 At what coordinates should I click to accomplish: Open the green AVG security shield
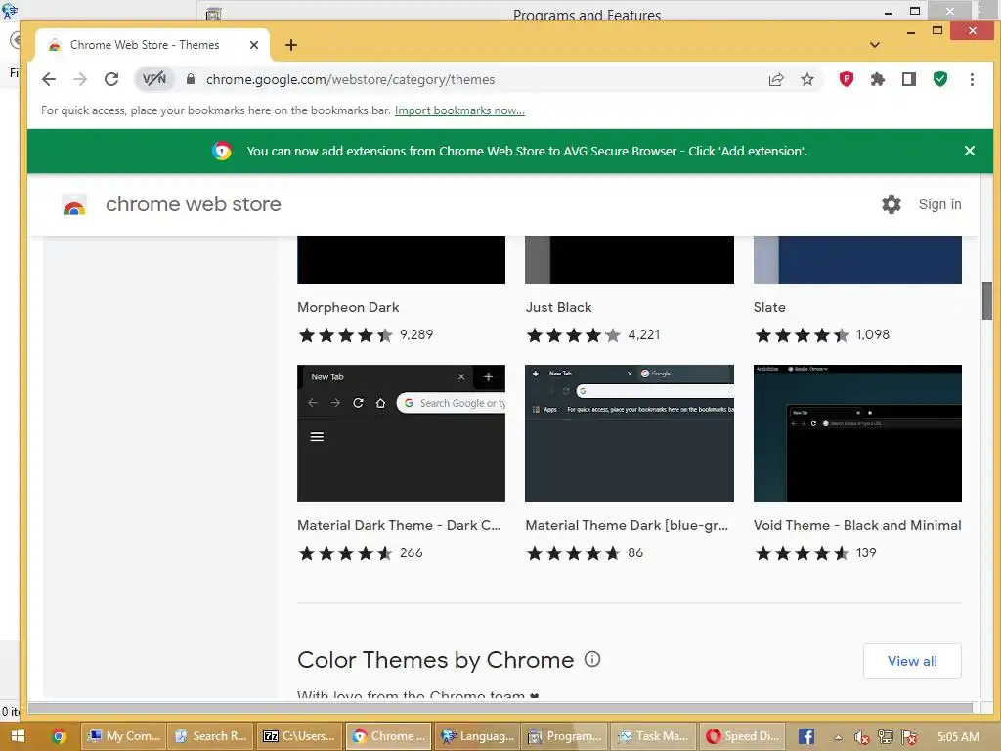pos(939,79)
